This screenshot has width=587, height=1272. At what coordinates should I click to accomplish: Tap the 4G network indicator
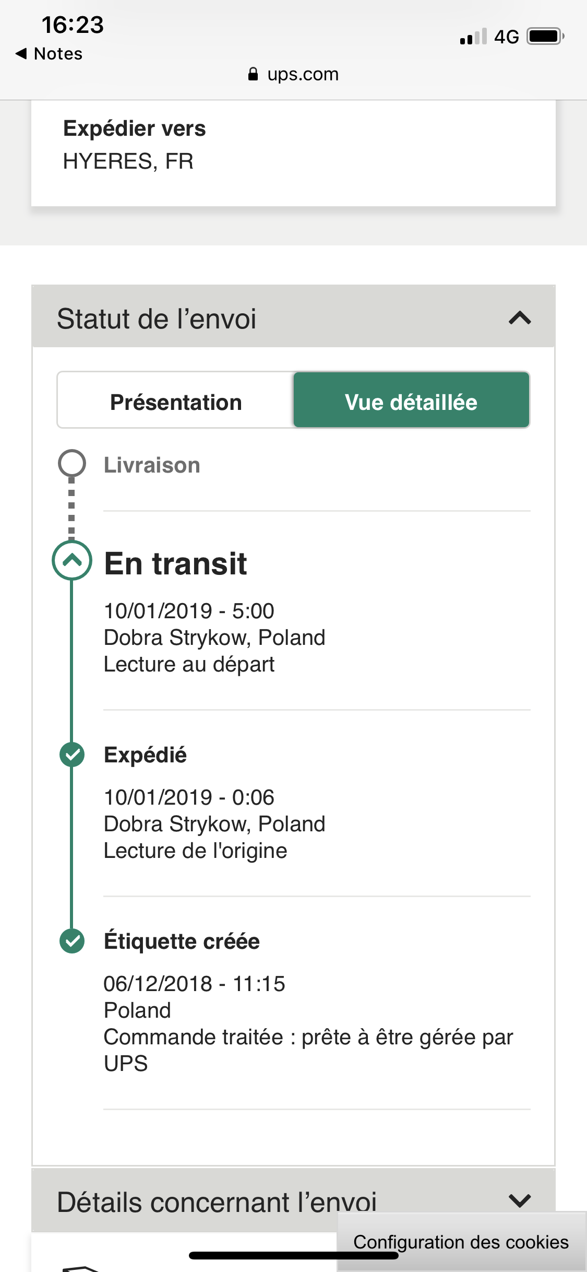[507, 37]
